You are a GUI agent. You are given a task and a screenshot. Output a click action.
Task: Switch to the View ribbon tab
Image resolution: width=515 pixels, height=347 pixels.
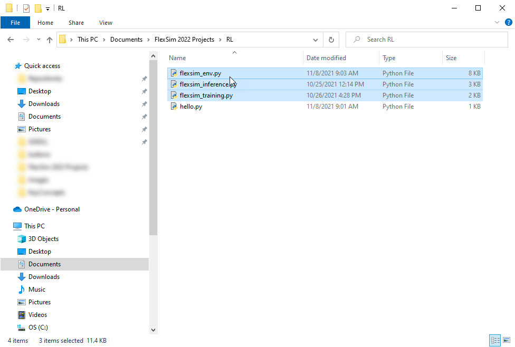pyautogui.click(x=106, y=23)
